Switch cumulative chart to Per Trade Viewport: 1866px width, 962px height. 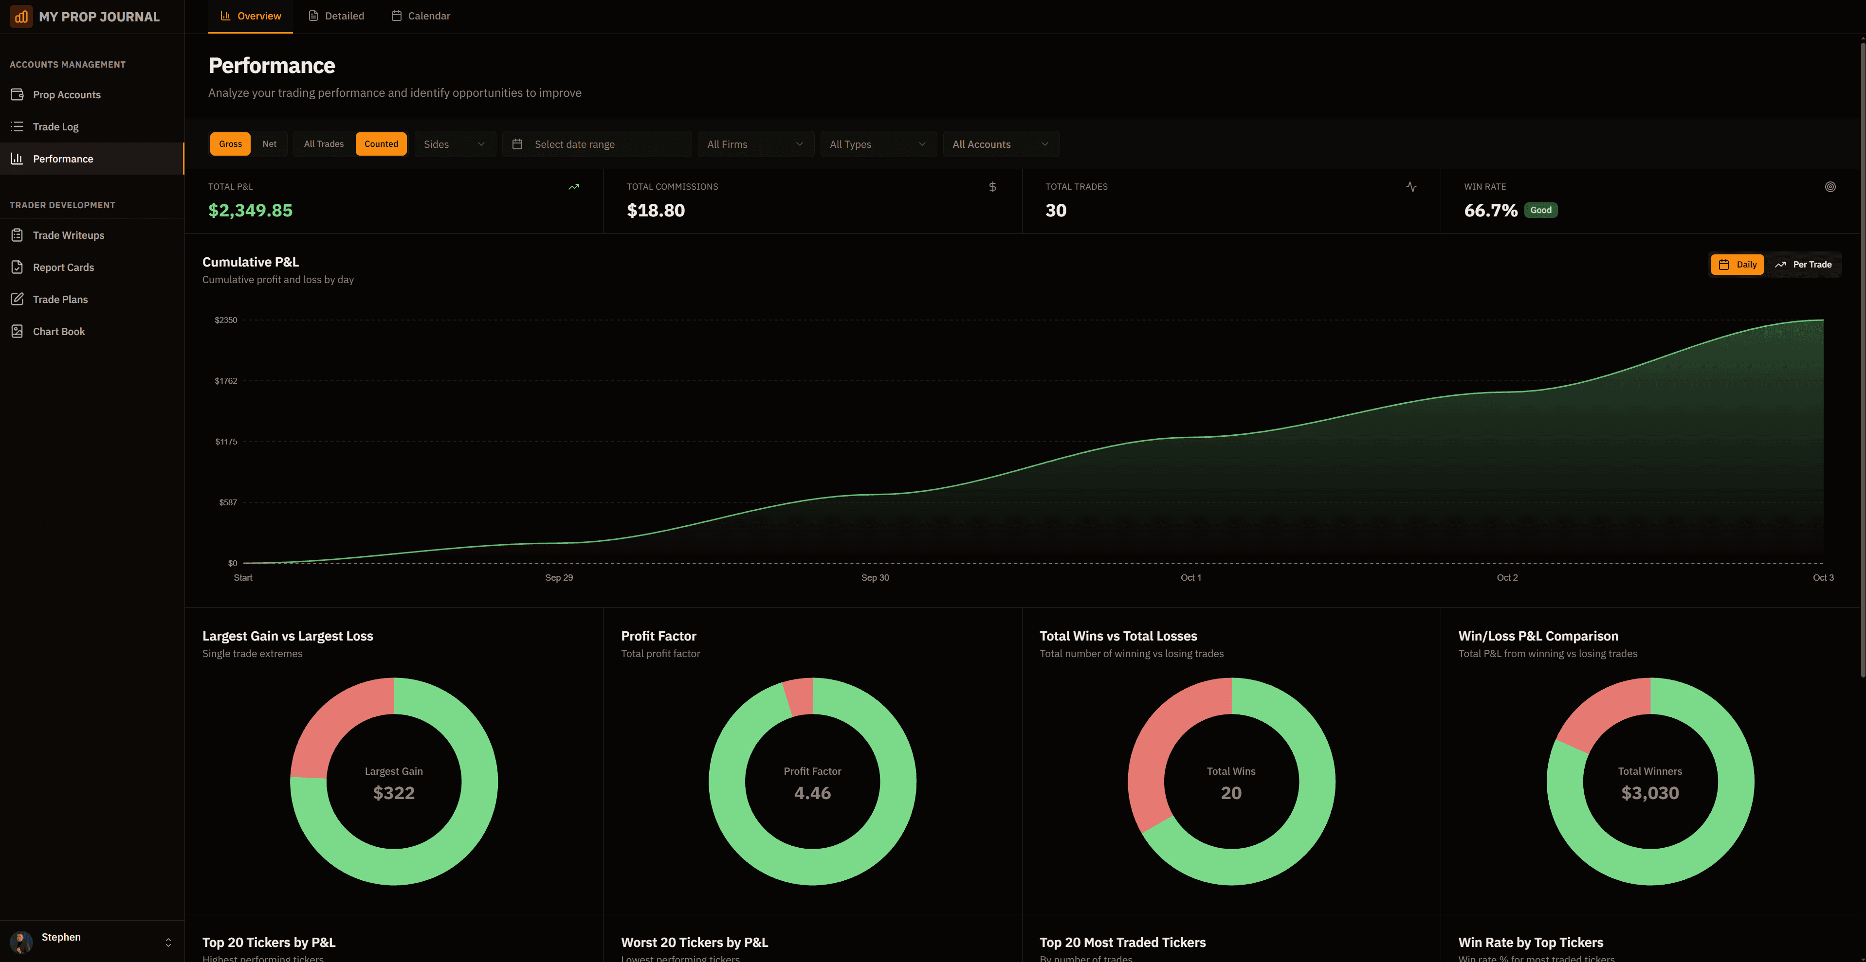click(1804, 264)
